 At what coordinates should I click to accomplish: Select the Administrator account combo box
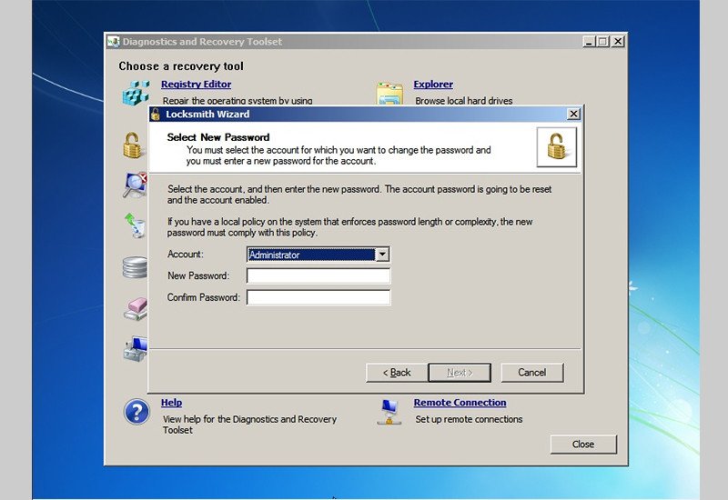[x=318, y=255]
